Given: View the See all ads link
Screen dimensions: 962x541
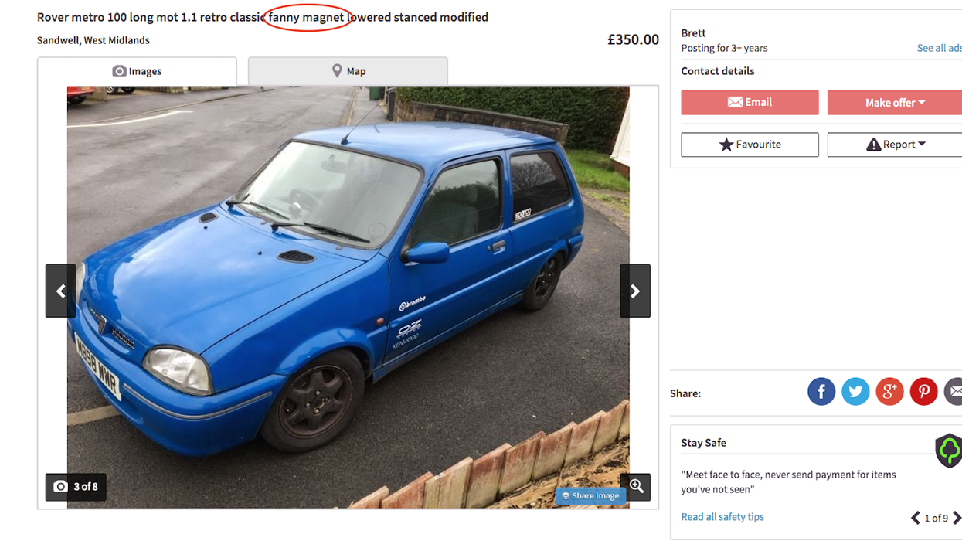Looking at the screenshot, I should coord(939,48).
